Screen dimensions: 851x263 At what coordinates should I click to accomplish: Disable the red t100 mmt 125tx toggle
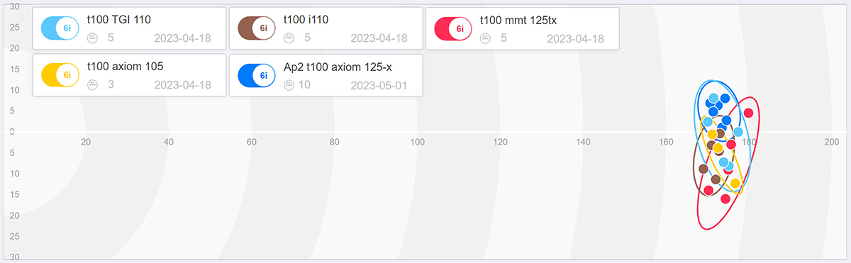point(454,28)
